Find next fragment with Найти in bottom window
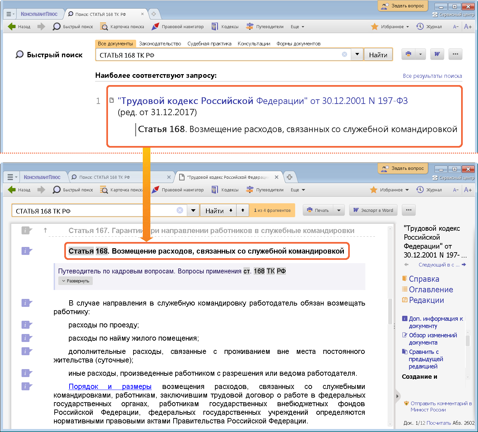This screenshot has width=478, height=432. [x=218, y=211]
